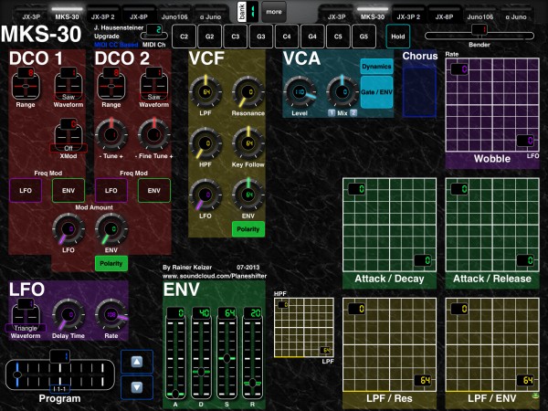This screenshot has width=548, height=411.
Task: Click the small HPF LPF XY pad
Action: click(x=304, y=328)
